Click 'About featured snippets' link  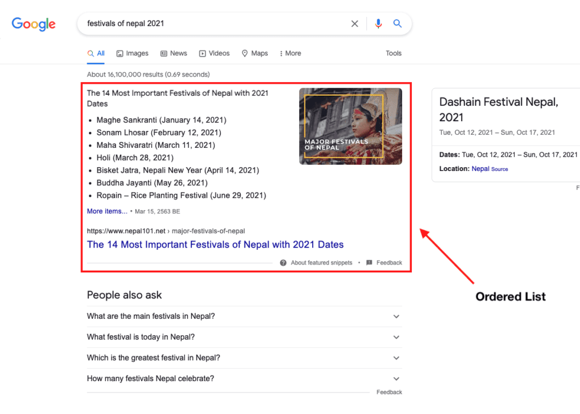322,263
